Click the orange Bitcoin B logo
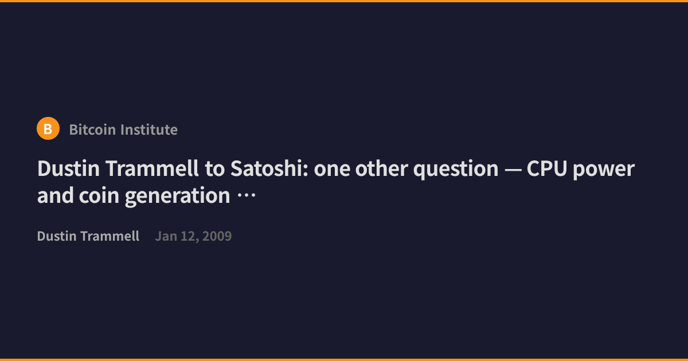 [x=48, y=129]
